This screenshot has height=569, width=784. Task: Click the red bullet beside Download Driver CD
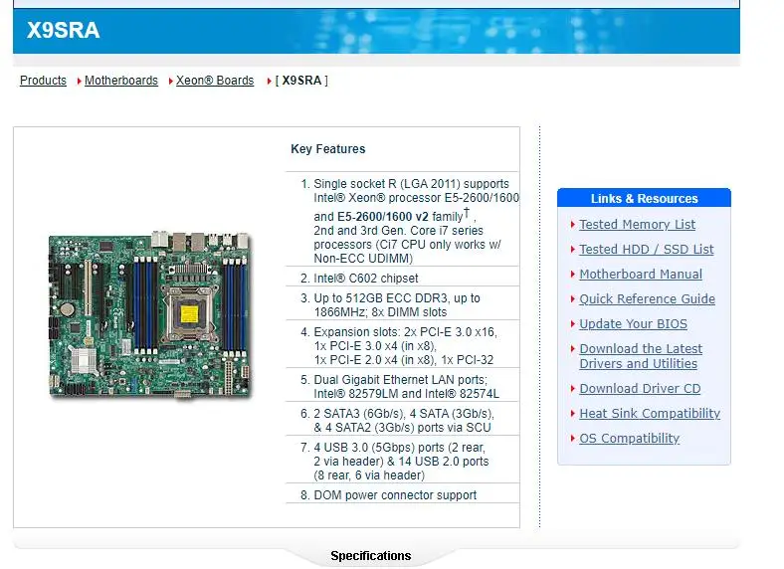pos(572,389)
